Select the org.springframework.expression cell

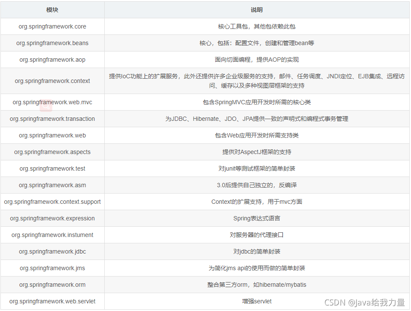coord(52,218)
